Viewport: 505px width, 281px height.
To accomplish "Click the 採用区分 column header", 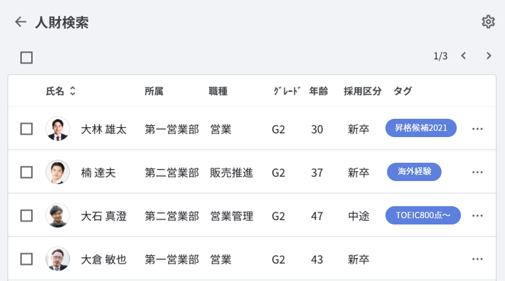I will [362, 91].
